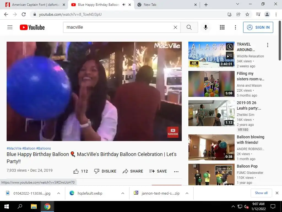
Task: Start voice search with the microphone
Action: tap(205, 27)
